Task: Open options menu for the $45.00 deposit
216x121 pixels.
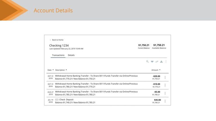Action: pos(165,101)
